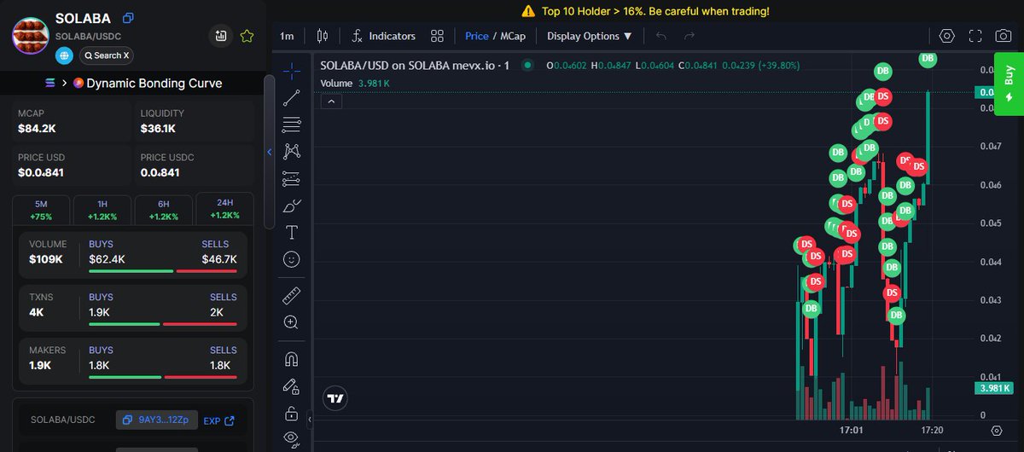Open the Indicators menu
Viewport: 1024px width, 452px height.
pyautogui.click(x=383, y=36)
